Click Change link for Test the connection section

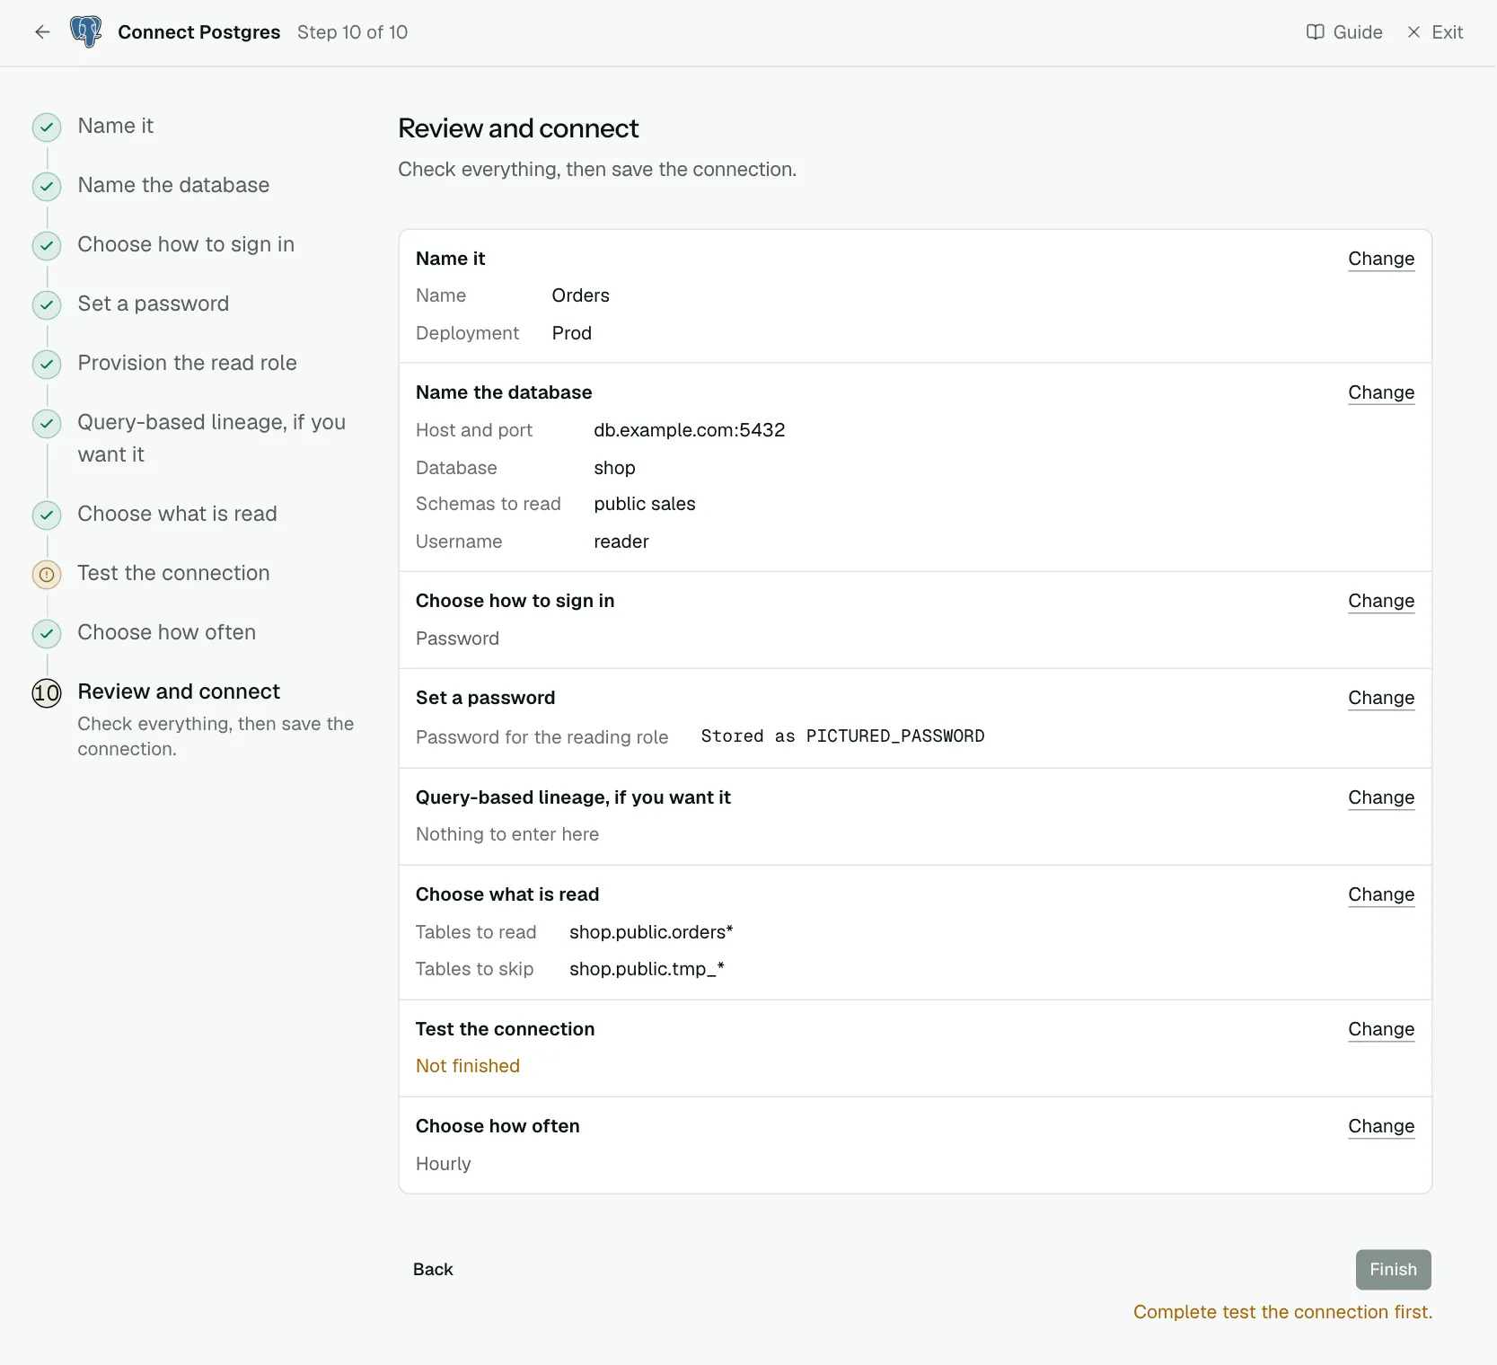[1381, 1029]
